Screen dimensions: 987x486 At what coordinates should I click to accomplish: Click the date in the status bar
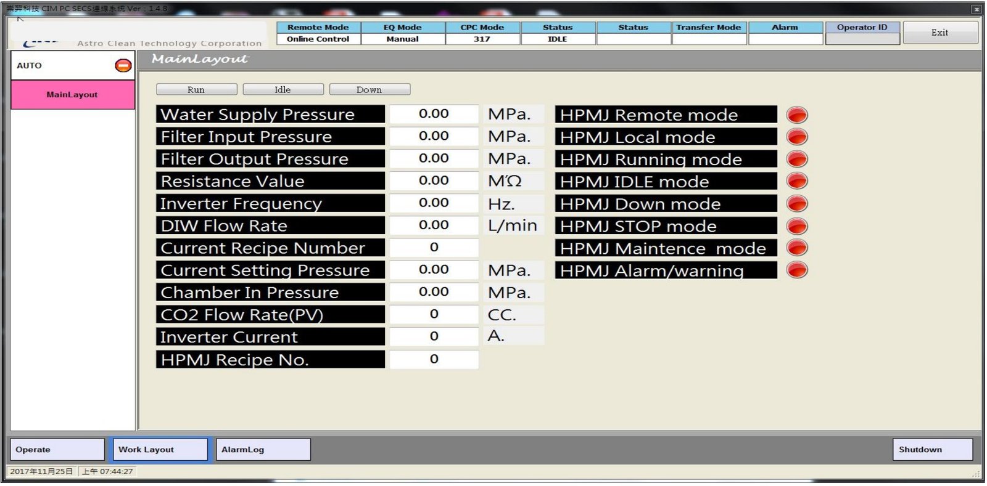coord(41,471)
